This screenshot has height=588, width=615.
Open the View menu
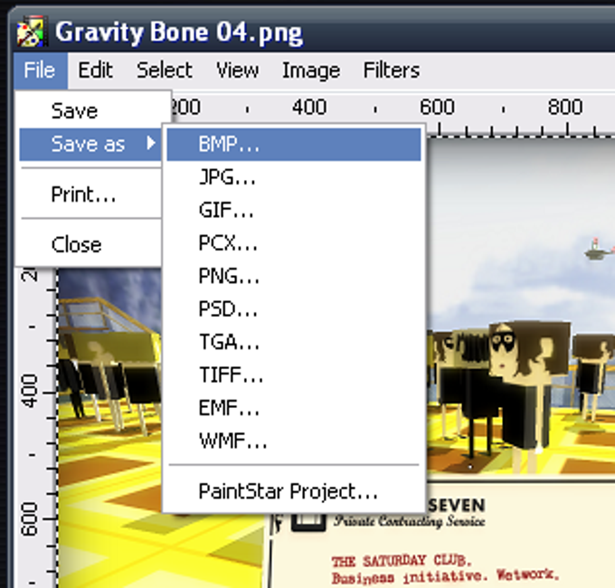point(237,71)
